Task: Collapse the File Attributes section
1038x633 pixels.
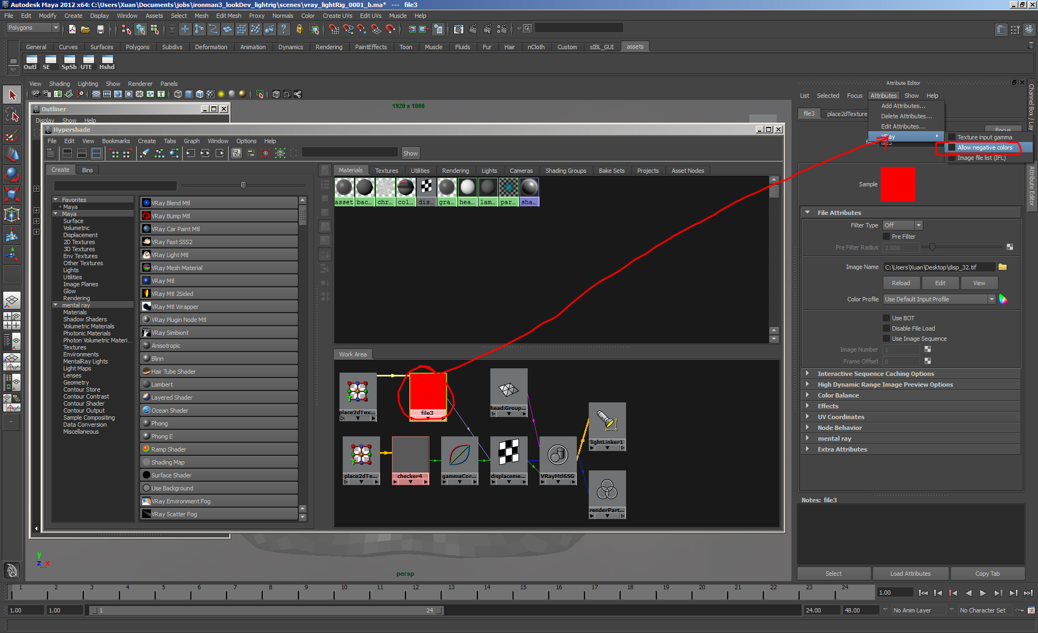Action: click(x=807, y=213)
